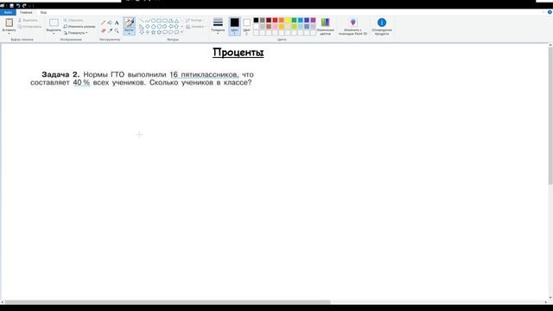Click the Brushes tool icon
Screen dimensions: 553x311
click(x=129, y=22)
